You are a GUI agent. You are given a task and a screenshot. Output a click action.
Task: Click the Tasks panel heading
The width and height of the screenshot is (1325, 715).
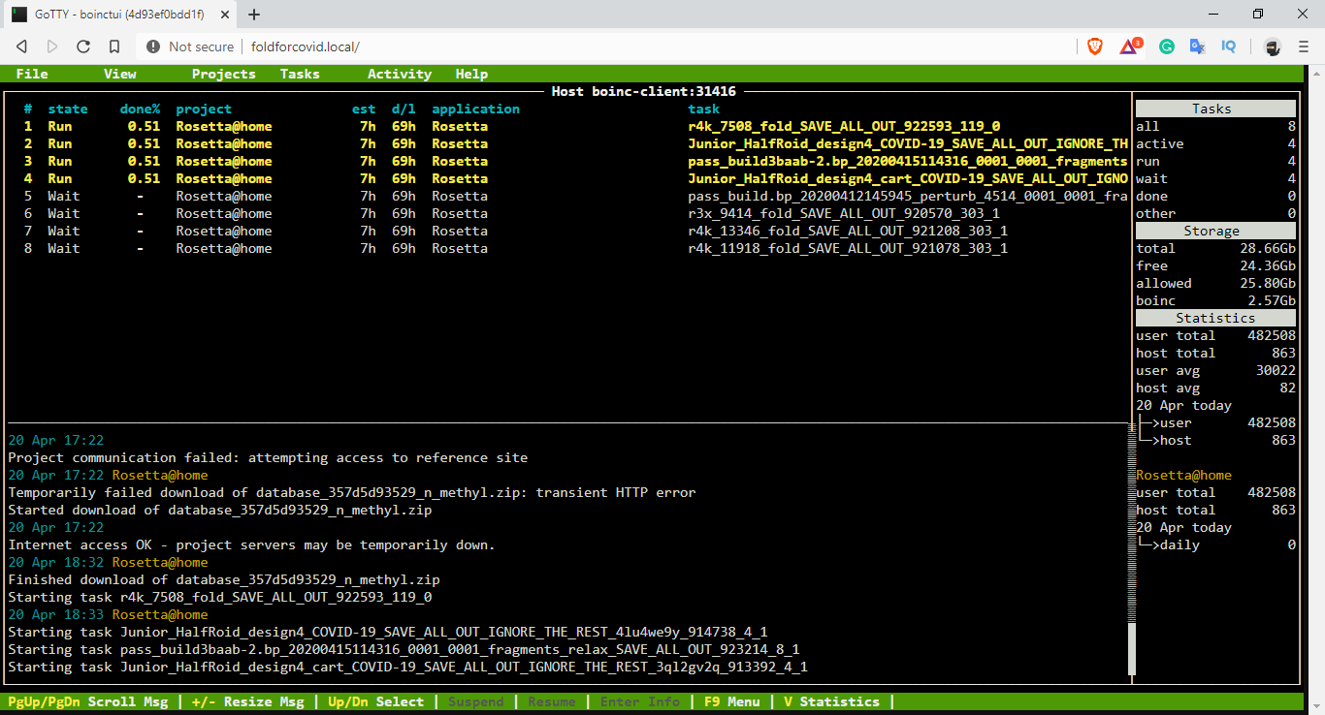coord(1215,109)
